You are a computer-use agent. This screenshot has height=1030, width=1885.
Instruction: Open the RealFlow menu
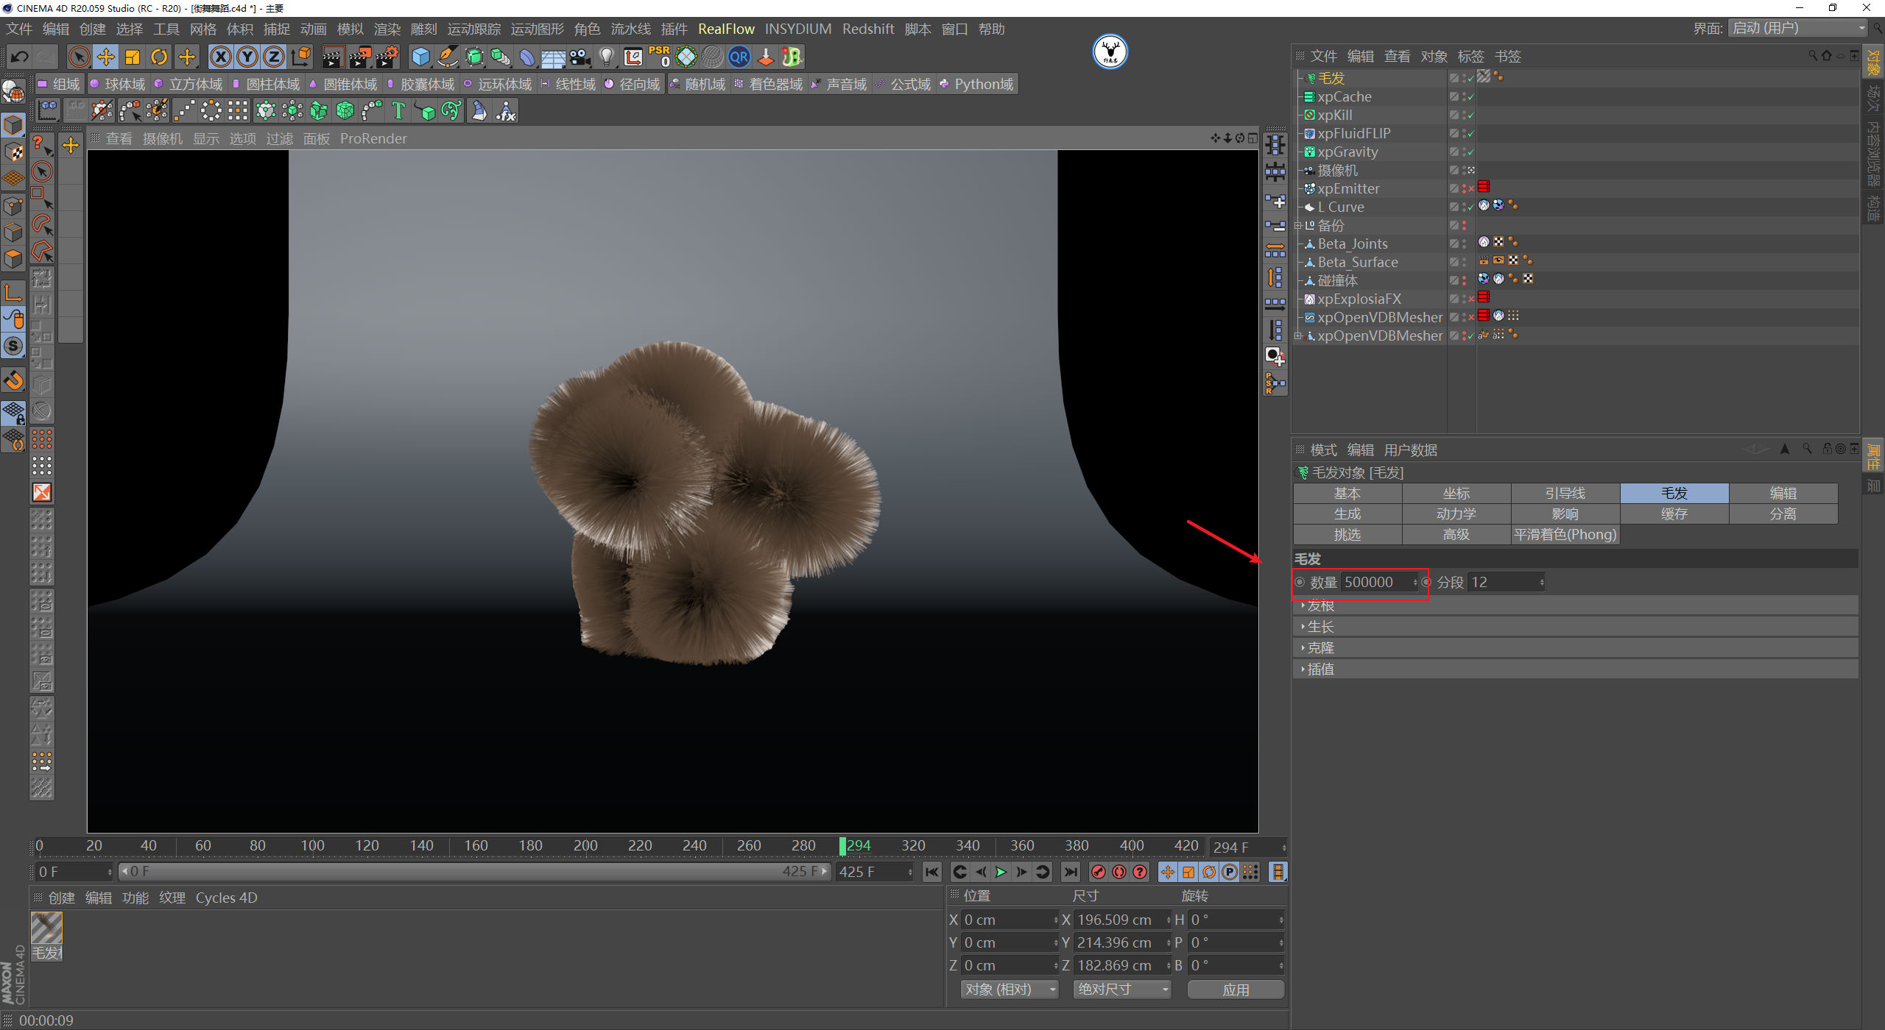point(726,29)
